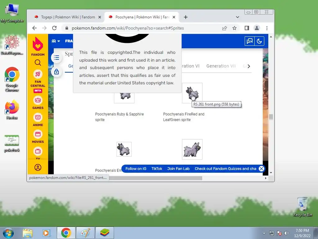Screen dimensions: 318x239
Task: Open Fandom search magnifier in sidebar
Action: click(x=38, y=63)
